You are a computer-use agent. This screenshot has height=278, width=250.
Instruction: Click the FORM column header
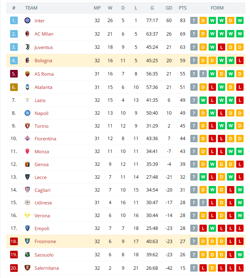217,8
